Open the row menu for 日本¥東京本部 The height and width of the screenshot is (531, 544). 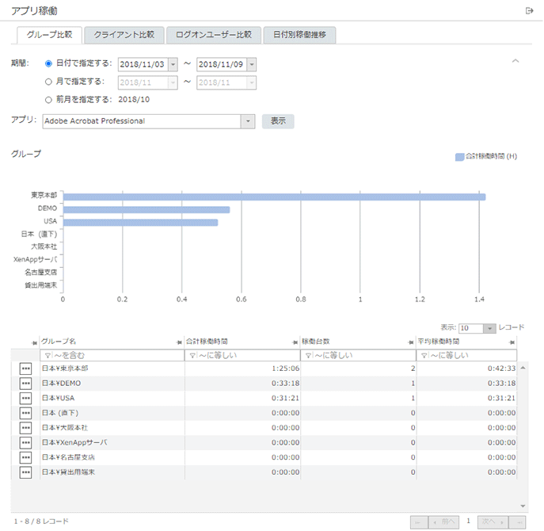(25, 369)
